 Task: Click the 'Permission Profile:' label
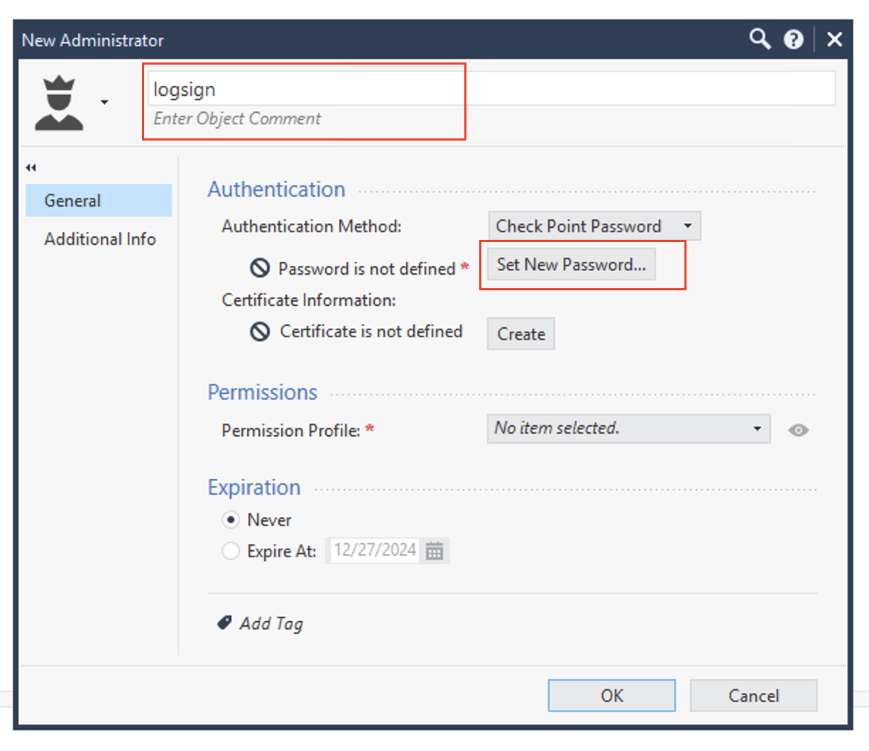click(x=291, y=430)
